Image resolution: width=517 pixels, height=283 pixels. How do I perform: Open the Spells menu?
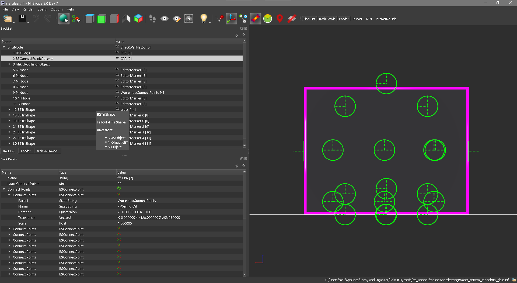(x=42, y=9)
